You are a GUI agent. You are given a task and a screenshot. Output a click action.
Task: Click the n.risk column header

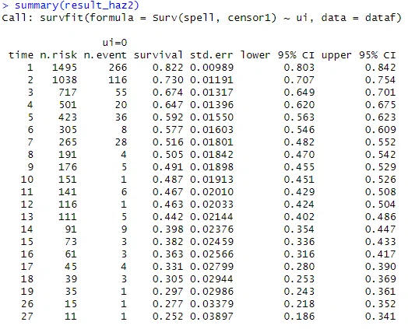58,55
